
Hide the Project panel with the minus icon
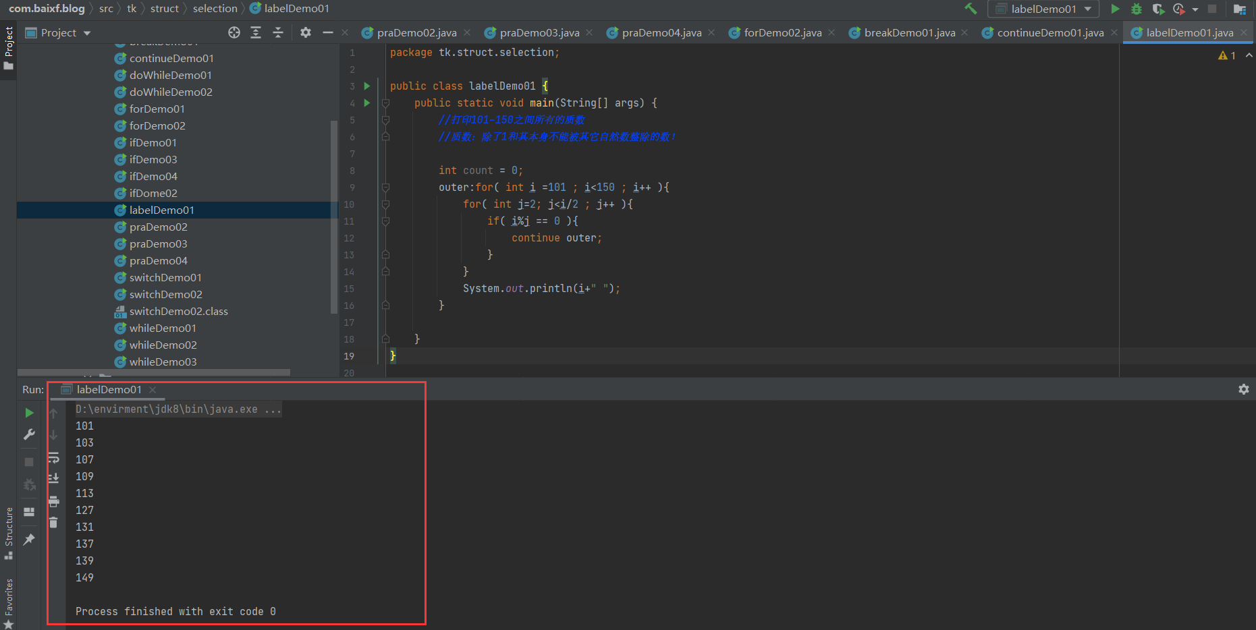(x=328, y=32)
